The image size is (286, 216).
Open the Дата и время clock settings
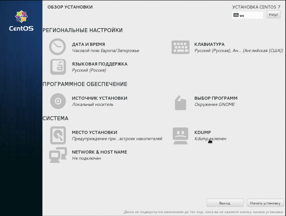[58, 47]
